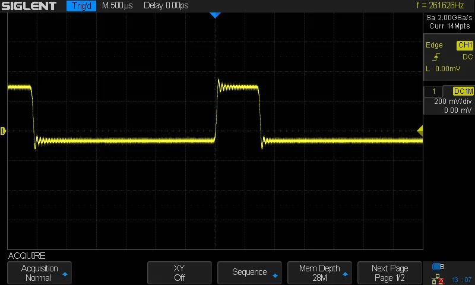
Task: Click the 0.00 mV offset value
Action: (458, 110)
